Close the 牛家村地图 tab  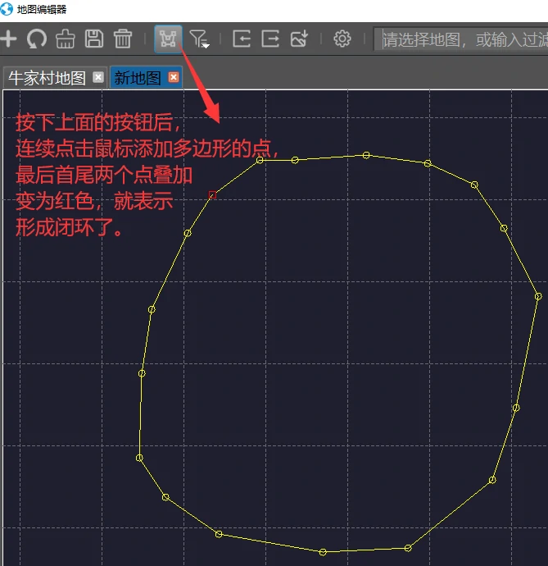[98, 77]
